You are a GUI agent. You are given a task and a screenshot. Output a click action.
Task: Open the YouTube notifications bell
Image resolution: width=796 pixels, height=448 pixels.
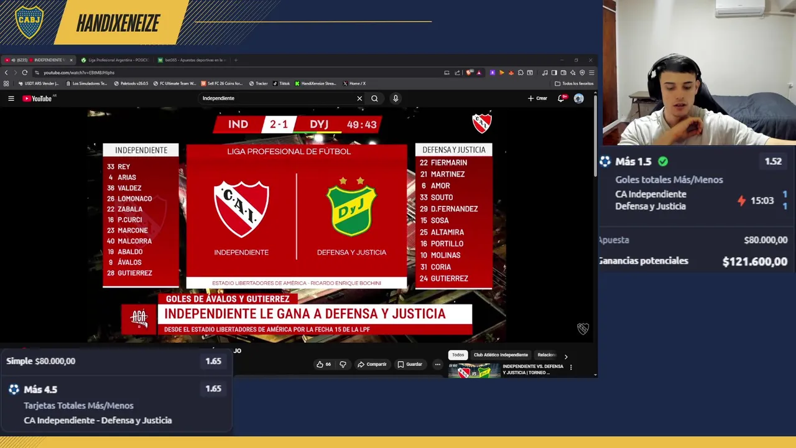[562, 98]
